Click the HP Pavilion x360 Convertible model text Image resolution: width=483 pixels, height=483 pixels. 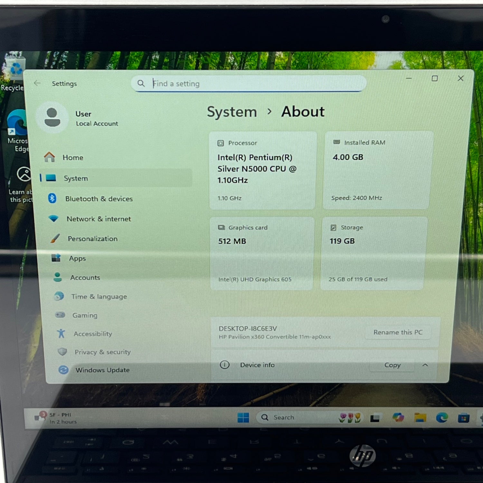[x=275, y=337]
